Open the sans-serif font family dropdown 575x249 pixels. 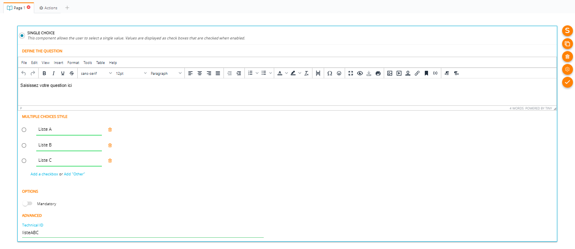[x=96, y=73]
